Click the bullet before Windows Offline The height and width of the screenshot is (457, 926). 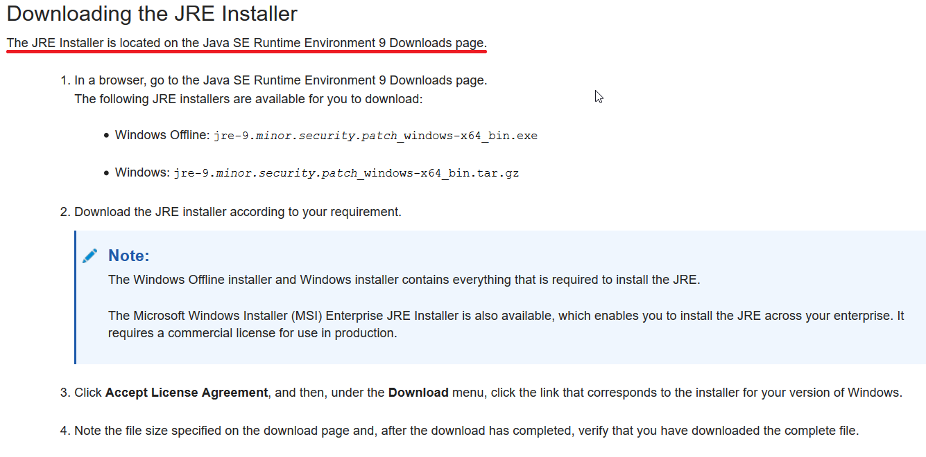pyautogui.click(x=106, y=136)
